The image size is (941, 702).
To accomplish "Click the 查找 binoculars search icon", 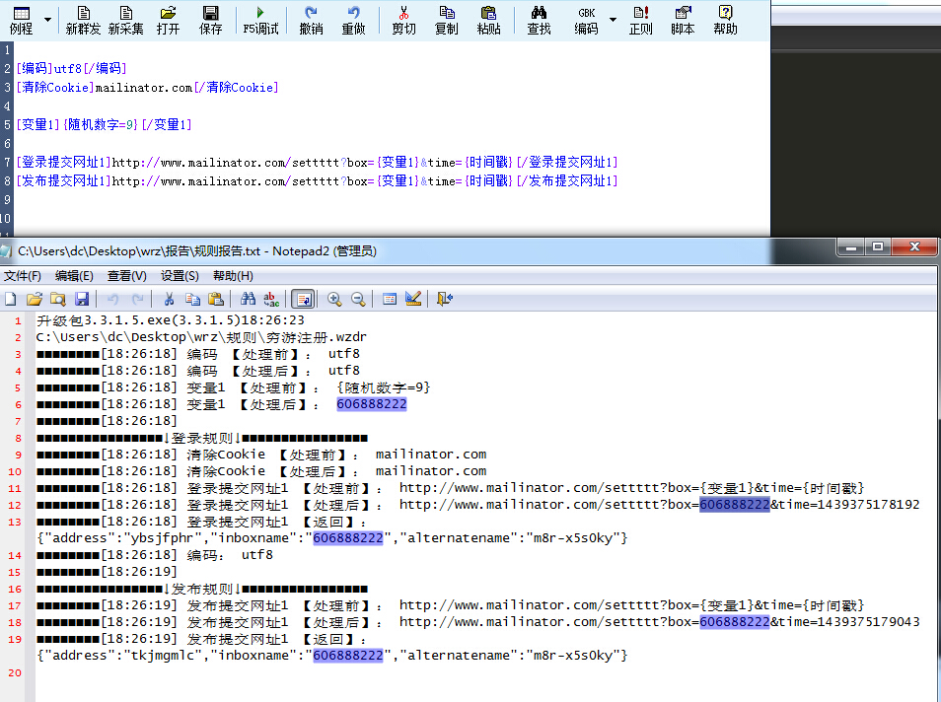I will [x=539, y=20].
